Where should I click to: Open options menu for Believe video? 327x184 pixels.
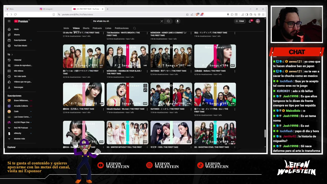[x=235, y=71]
